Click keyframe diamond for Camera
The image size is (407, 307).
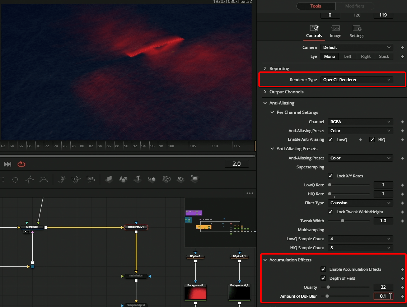pyautogui.click(x=402, y=47)
